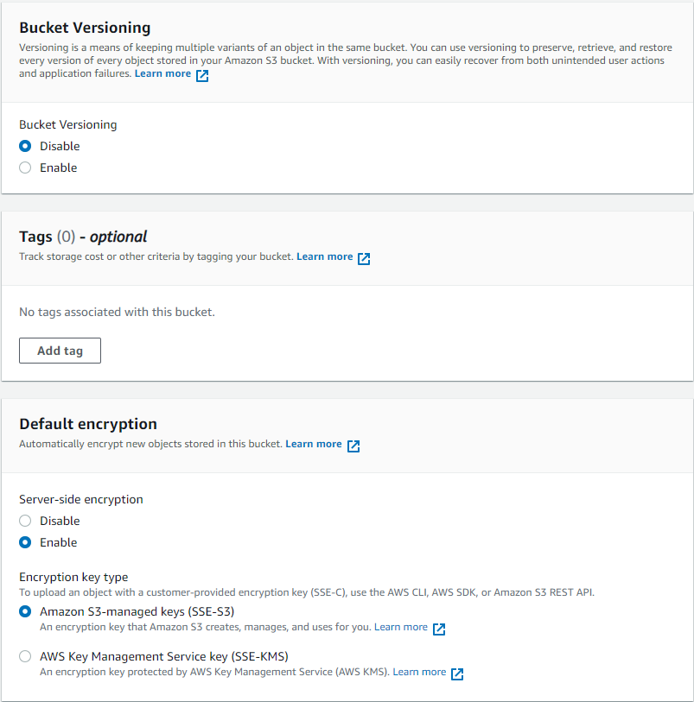Disable Bucket Versioning
The height and width of the screenshot is (702, 694).
pyautogui.click(x=24, y=146)
